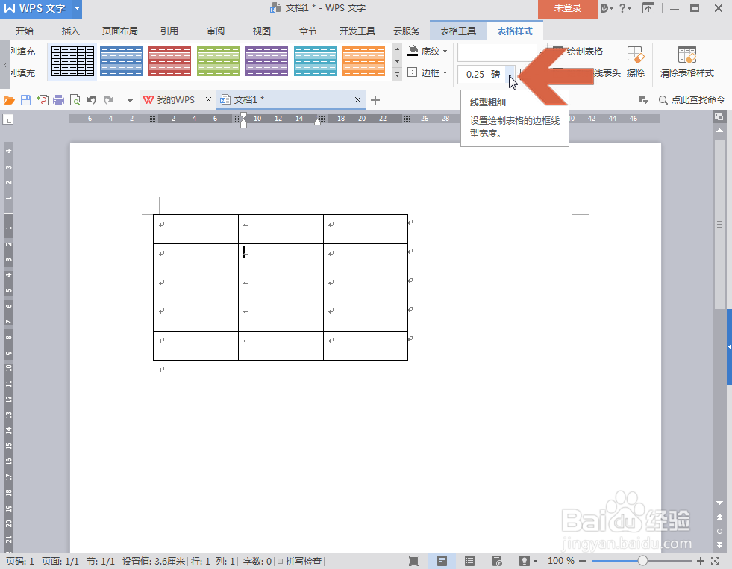Apply the purple table style

point(266,61)
